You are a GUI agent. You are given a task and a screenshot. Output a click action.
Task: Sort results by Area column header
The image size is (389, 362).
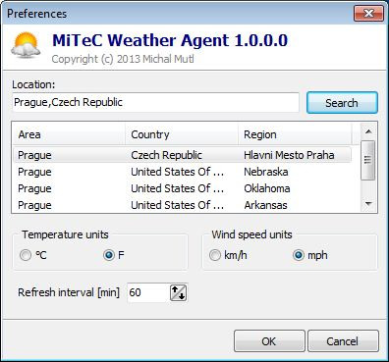tap(69, 134)
